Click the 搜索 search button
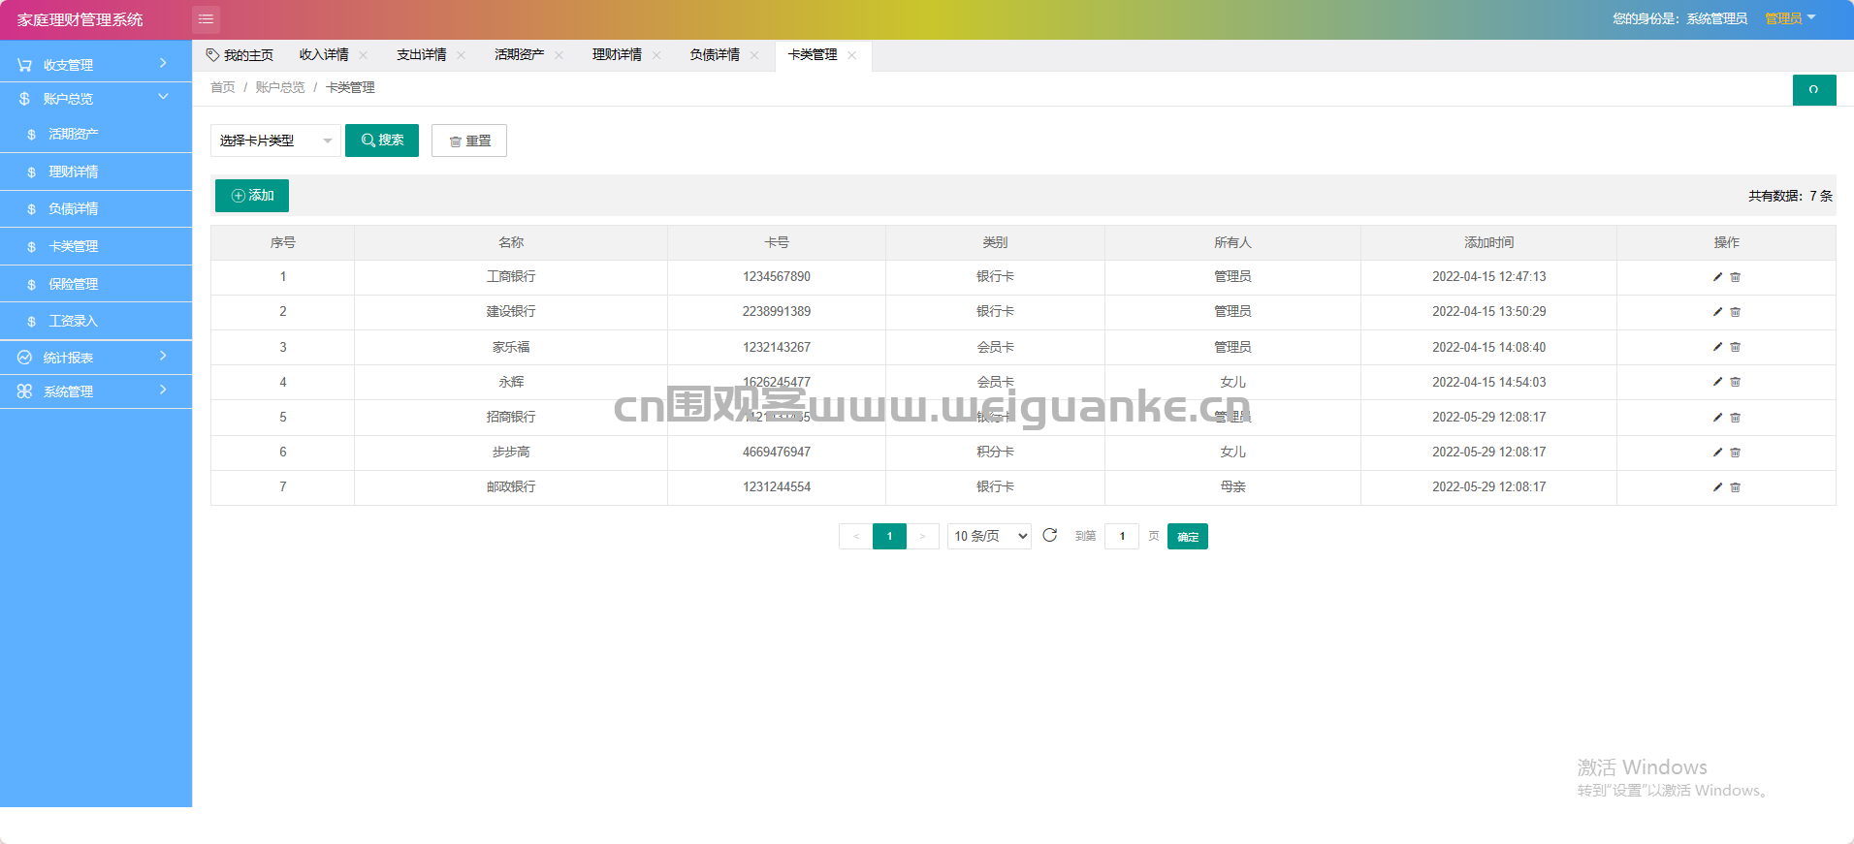This screenshot has width=1854, height=844. point(382,141)
